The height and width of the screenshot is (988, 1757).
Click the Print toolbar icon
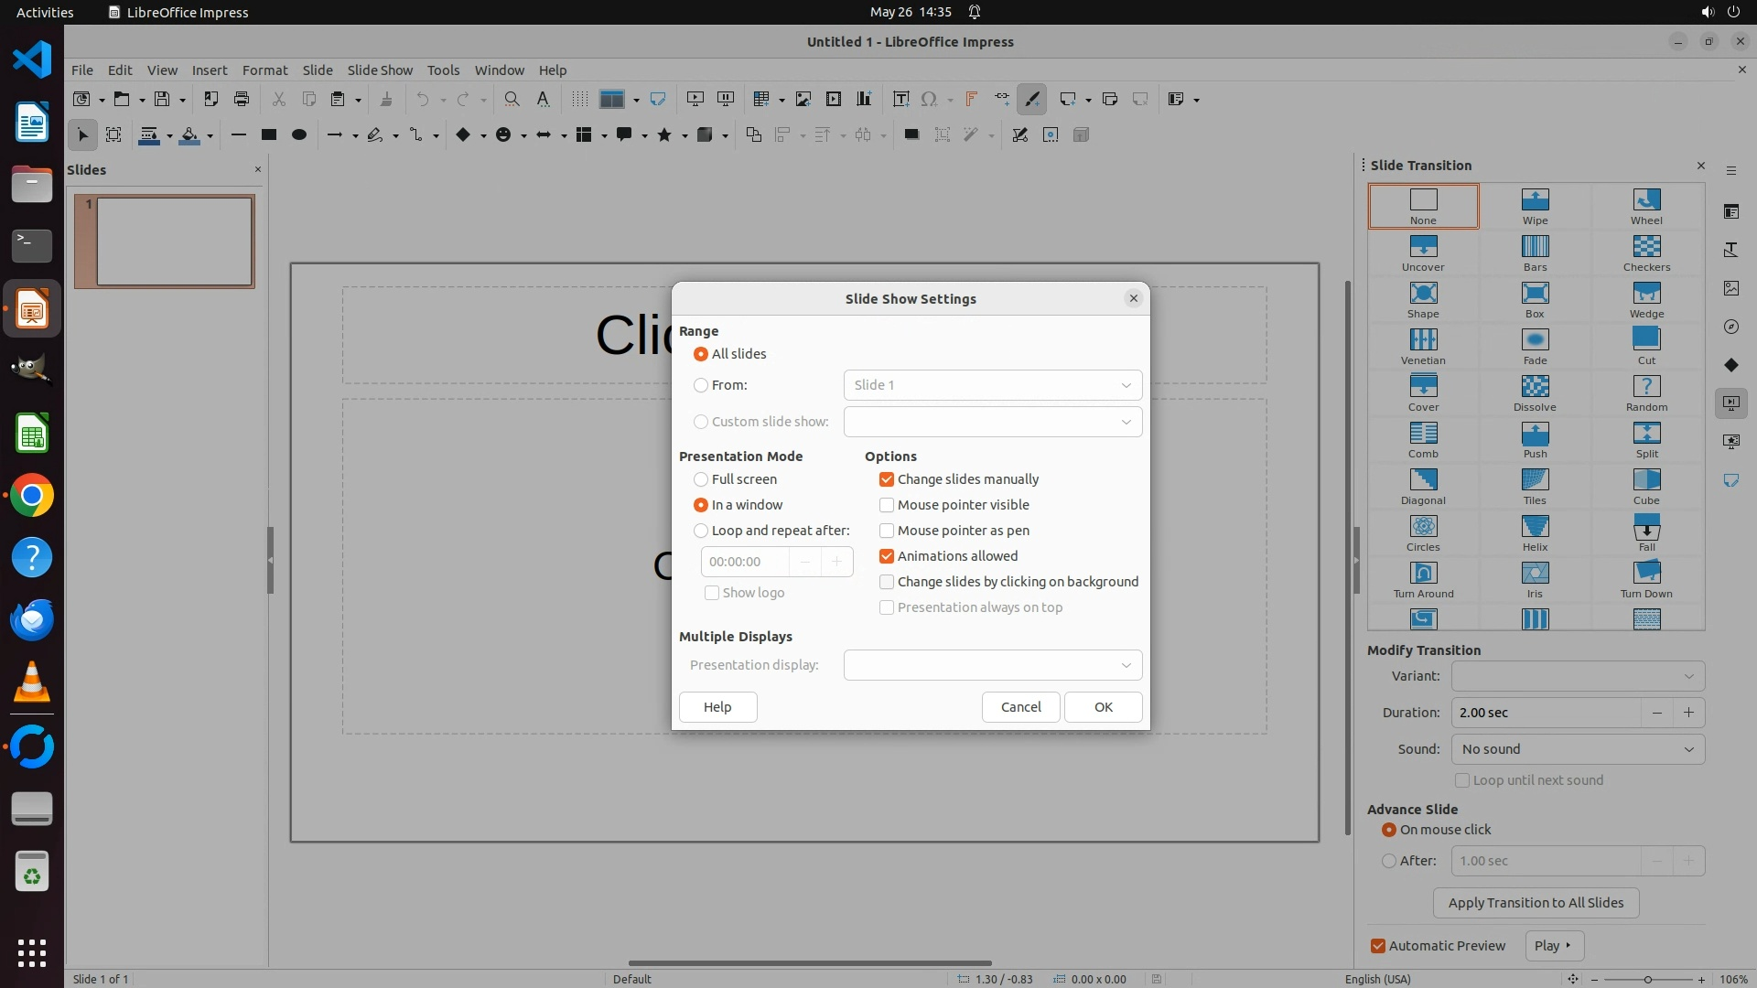[x=242, y=99]
